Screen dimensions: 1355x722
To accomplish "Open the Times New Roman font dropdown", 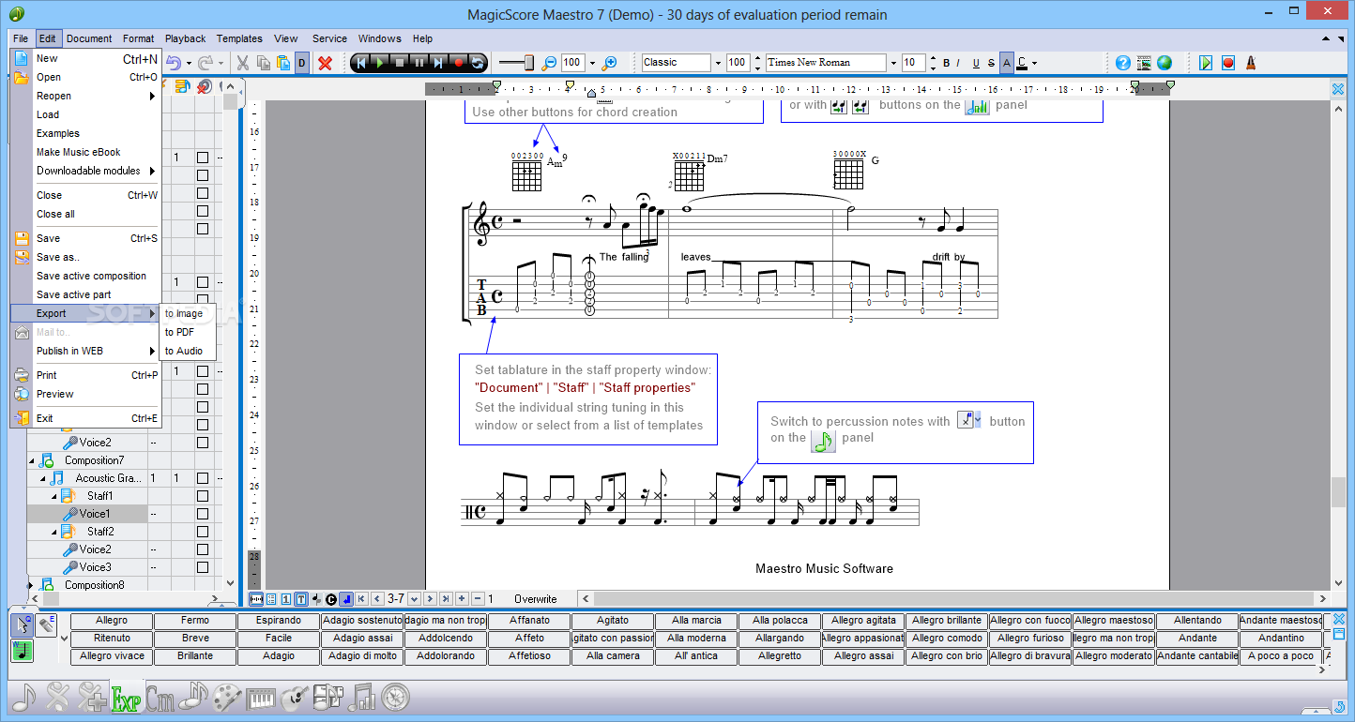I will click(x=893, y=63).
